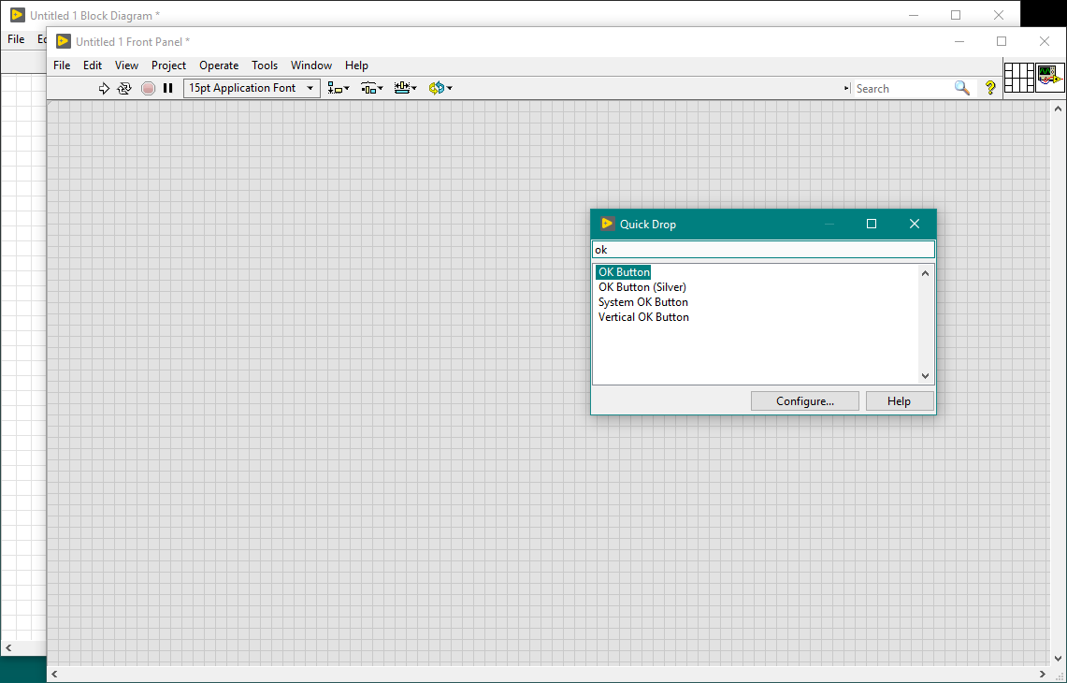Click the Pause execution button
Image resolution: width=1067 pixels, height=683 pixels.
(x=168, y=88)
